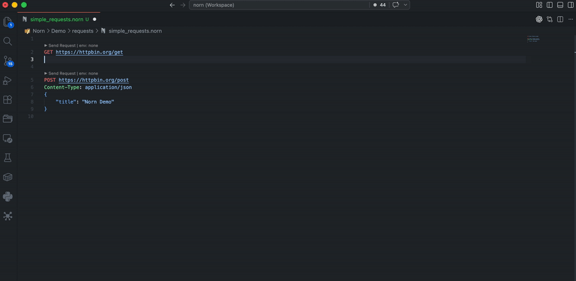
Task: Open the network graph icon in activity bar
Action: (x=8, y=216)
